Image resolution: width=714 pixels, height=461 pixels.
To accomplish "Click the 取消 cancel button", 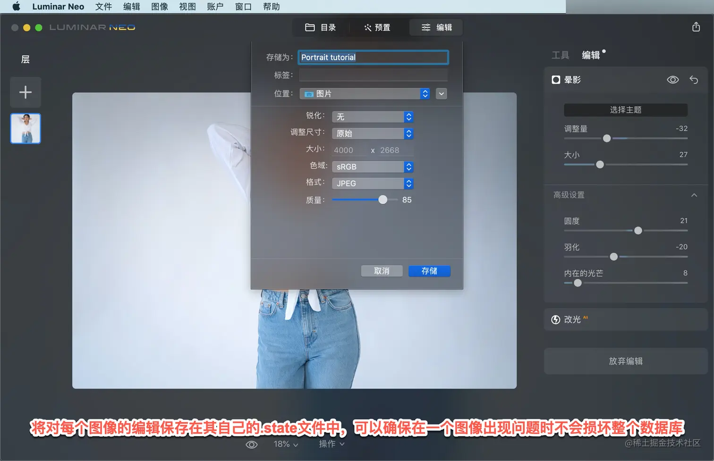I will (x=382, y=271).
